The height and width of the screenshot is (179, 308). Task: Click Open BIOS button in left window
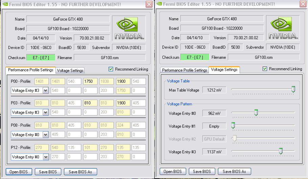[x=19, y=172]
